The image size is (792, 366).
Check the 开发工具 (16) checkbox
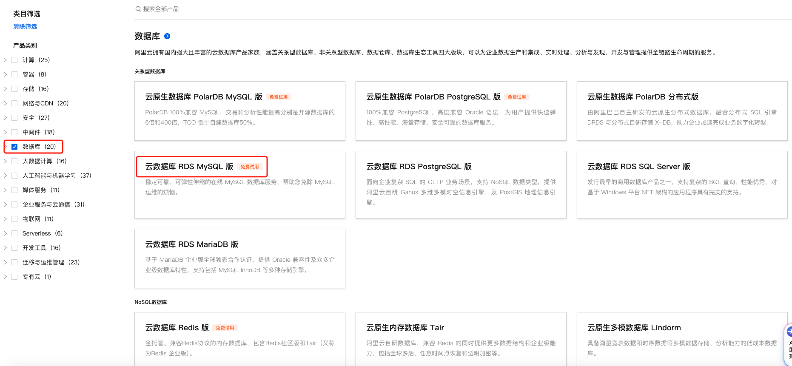[x=14, y=248]
